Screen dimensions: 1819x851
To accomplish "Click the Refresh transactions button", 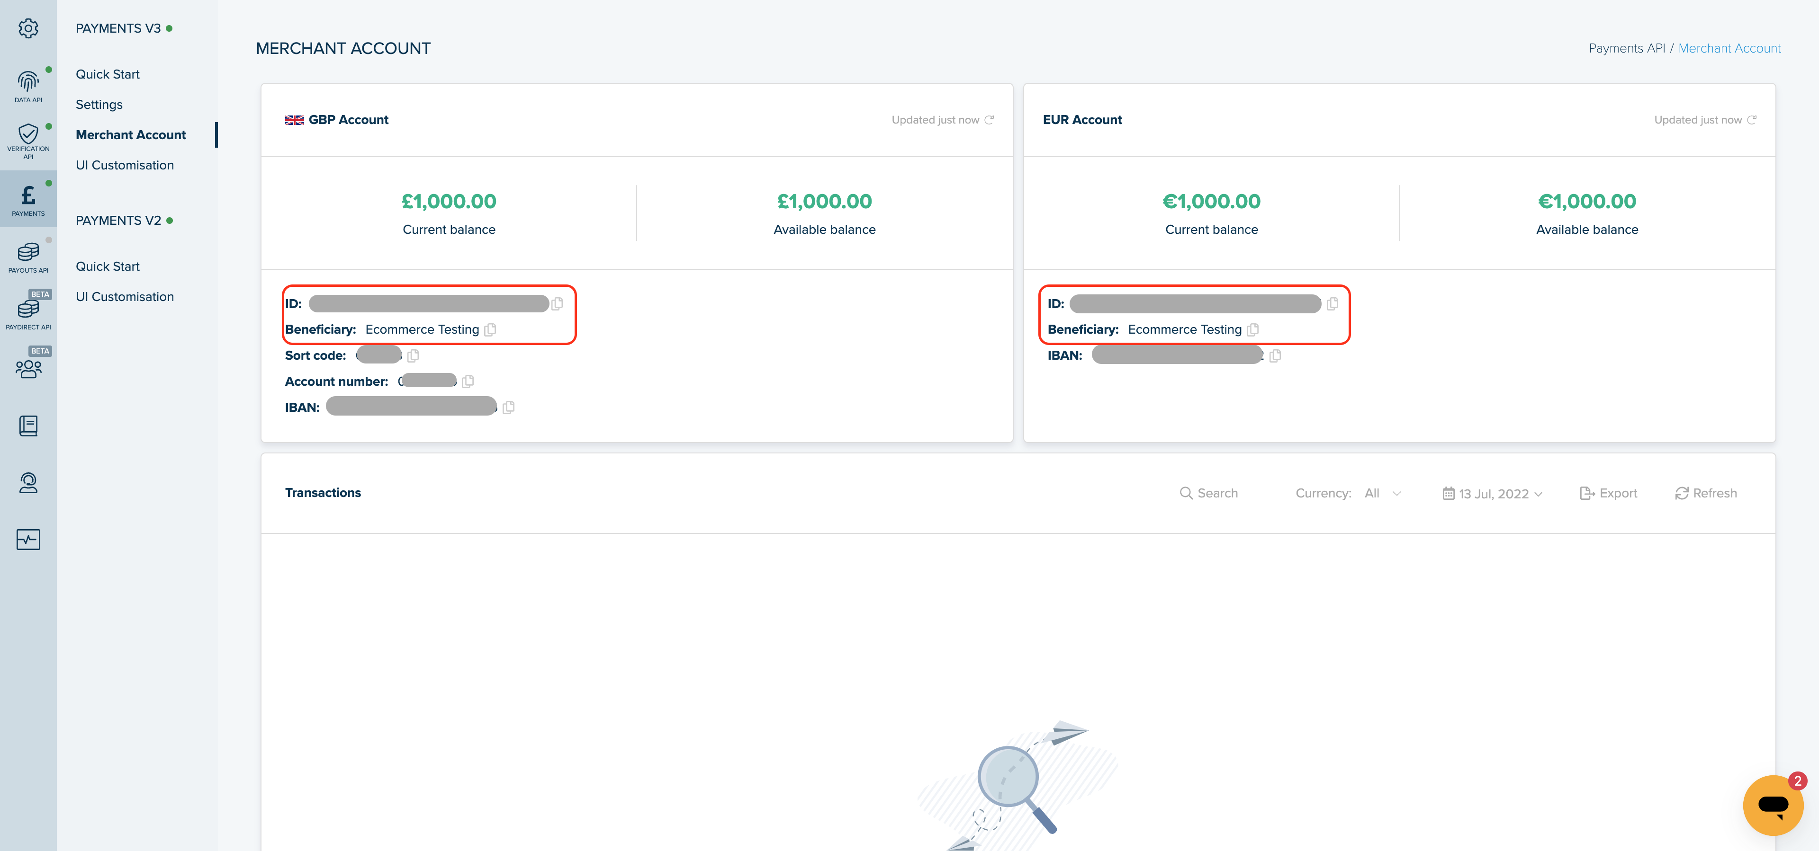I will coord(1705,493).
